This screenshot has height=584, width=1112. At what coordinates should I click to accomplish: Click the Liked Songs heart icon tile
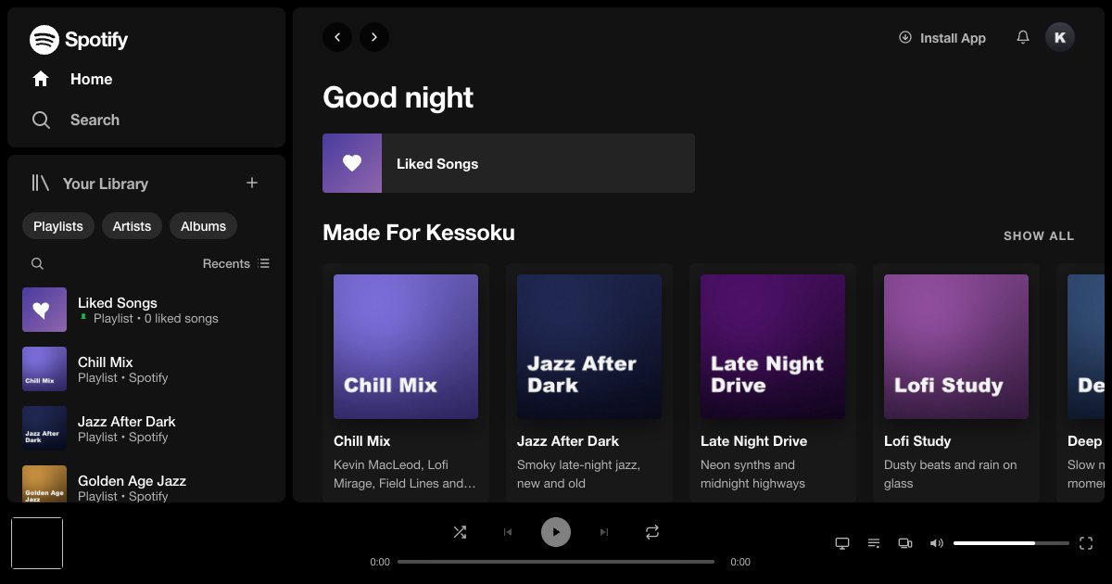point(352,163)
